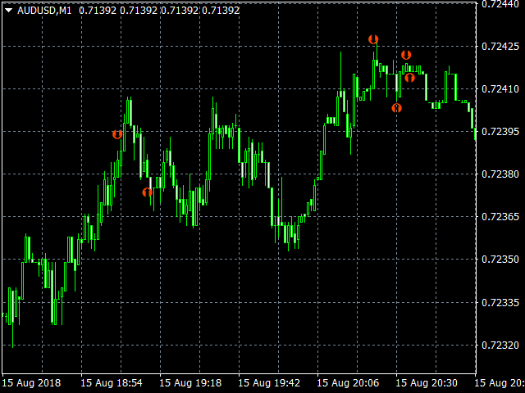Click the down-arrow signal near 0.72420

(x=406, y=55)
